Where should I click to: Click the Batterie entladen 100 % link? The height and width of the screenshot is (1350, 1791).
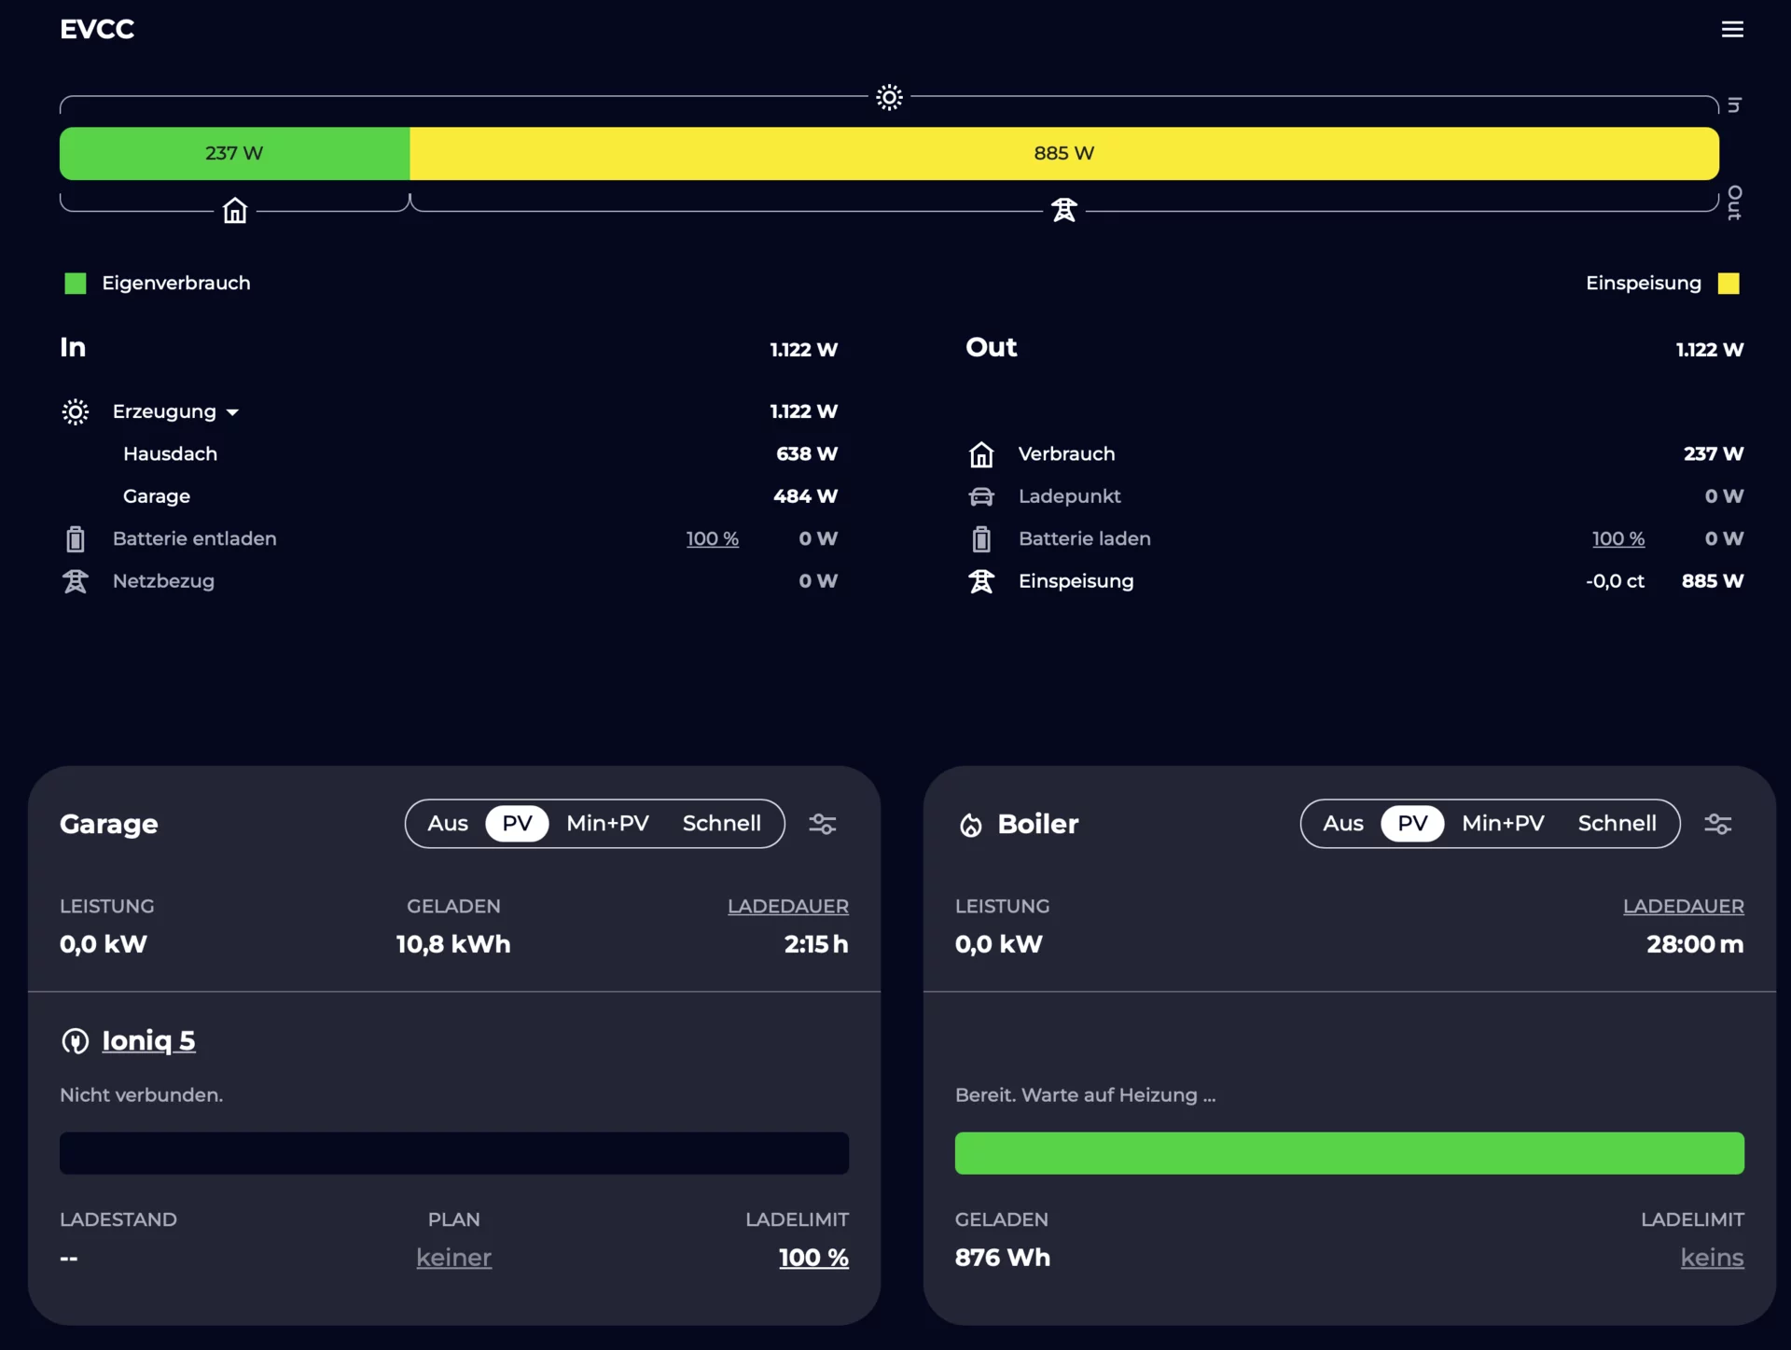[712, 539]
